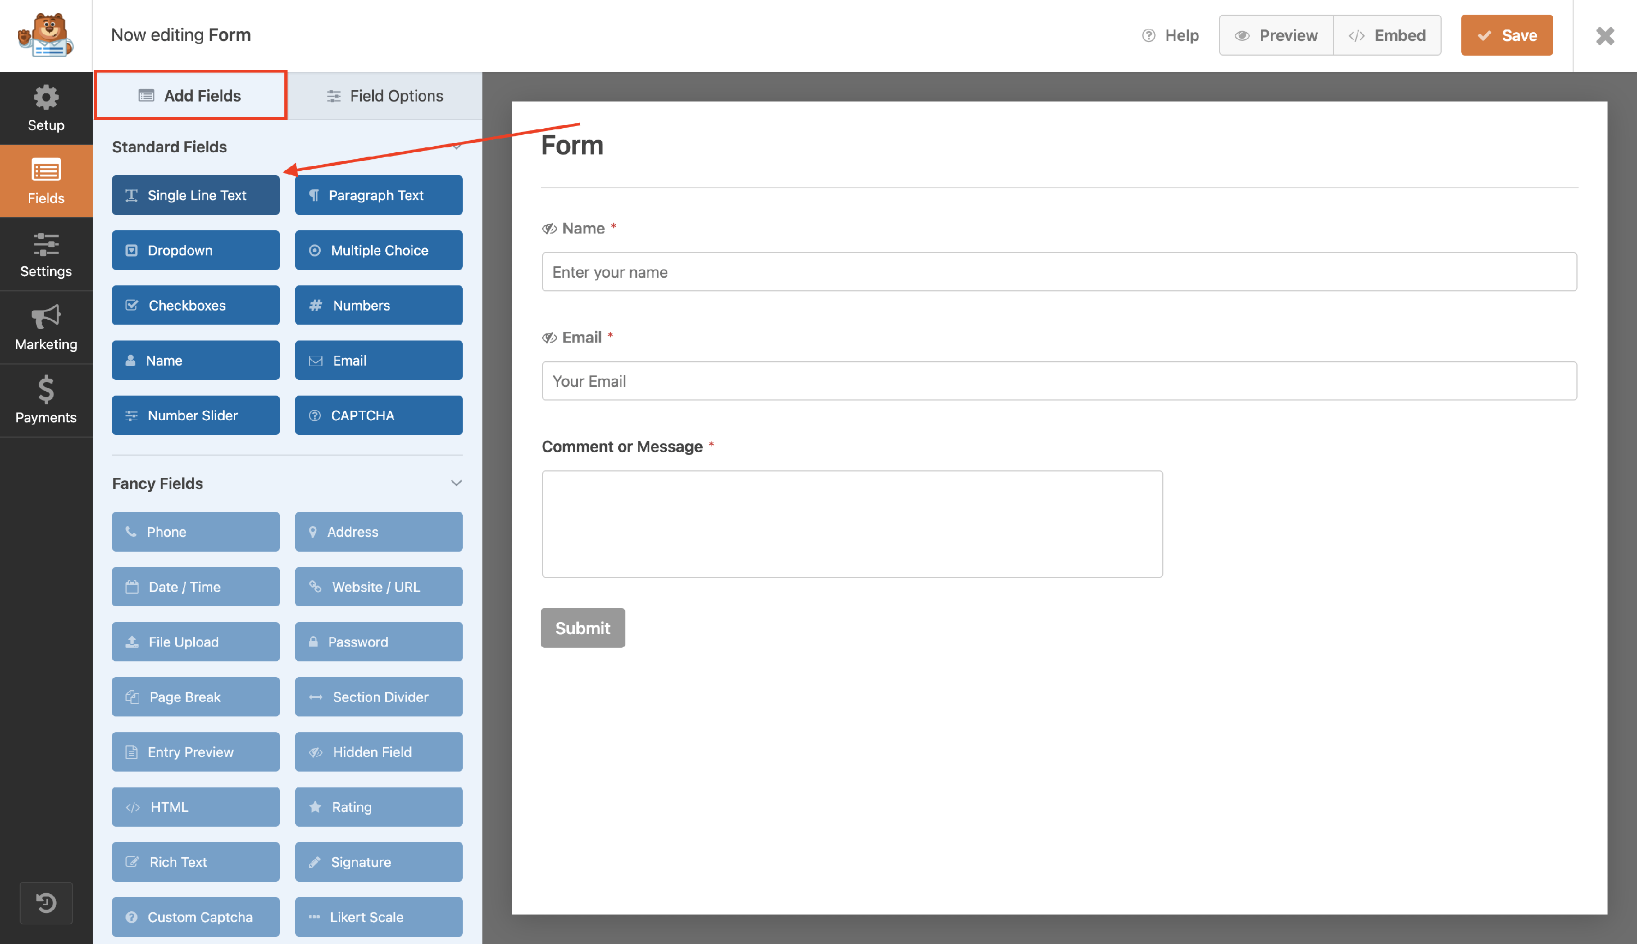This screenshot has width=1637, height=944.
Task: Open the Embed dialog
Action: tap(1387, 35)
